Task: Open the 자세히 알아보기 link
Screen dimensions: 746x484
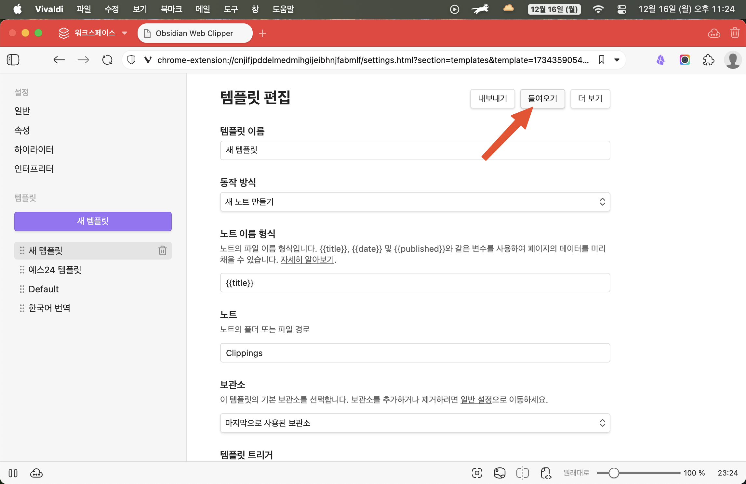Action: pos(307,260)
